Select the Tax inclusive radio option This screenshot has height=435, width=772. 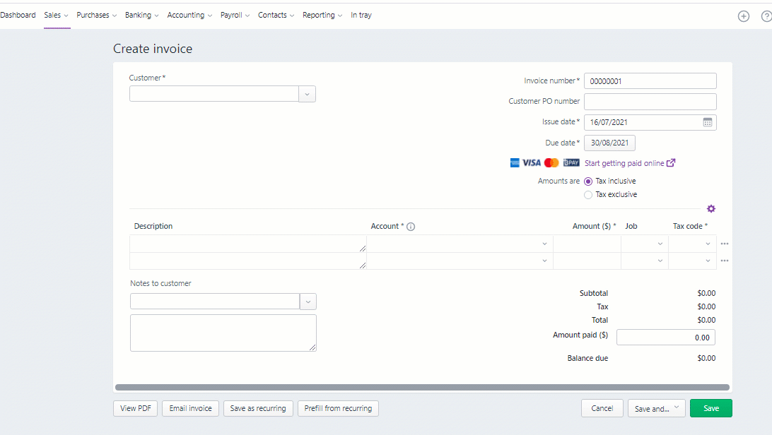[588, 181]
